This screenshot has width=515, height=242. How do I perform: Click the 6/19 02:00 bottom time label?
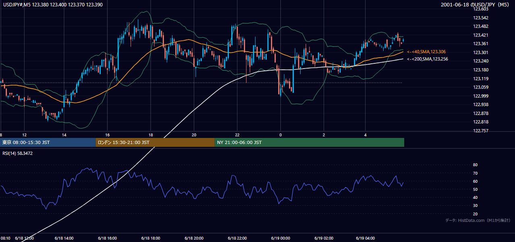click(324, 238)
